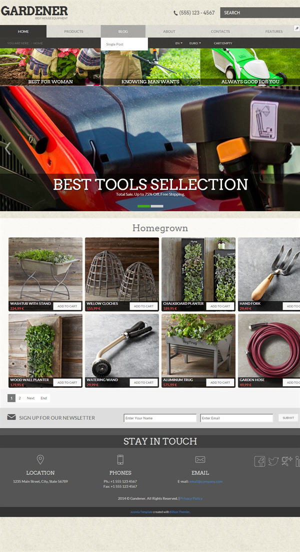Click the email envelope icon above EMAIL
This screenshot has height=552, width=300.
(x=200, y=459)
